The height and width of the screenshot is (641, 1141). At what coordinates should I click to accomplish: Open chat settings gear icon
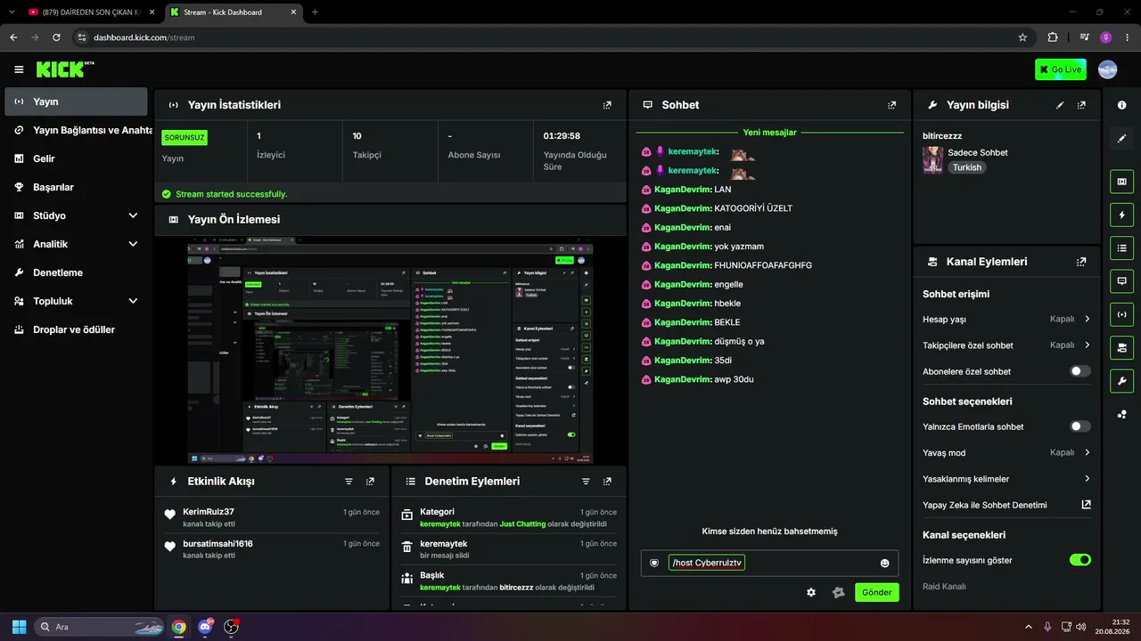[811, 592]
